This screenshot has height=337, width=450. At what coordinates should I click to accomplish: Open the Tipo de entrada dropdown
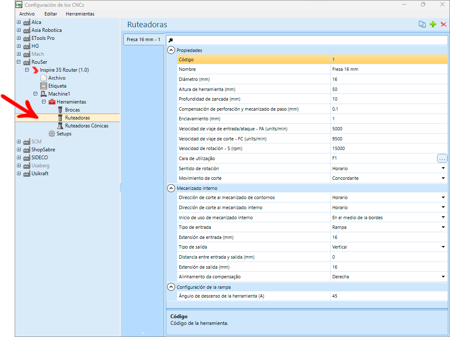(443, 227)
